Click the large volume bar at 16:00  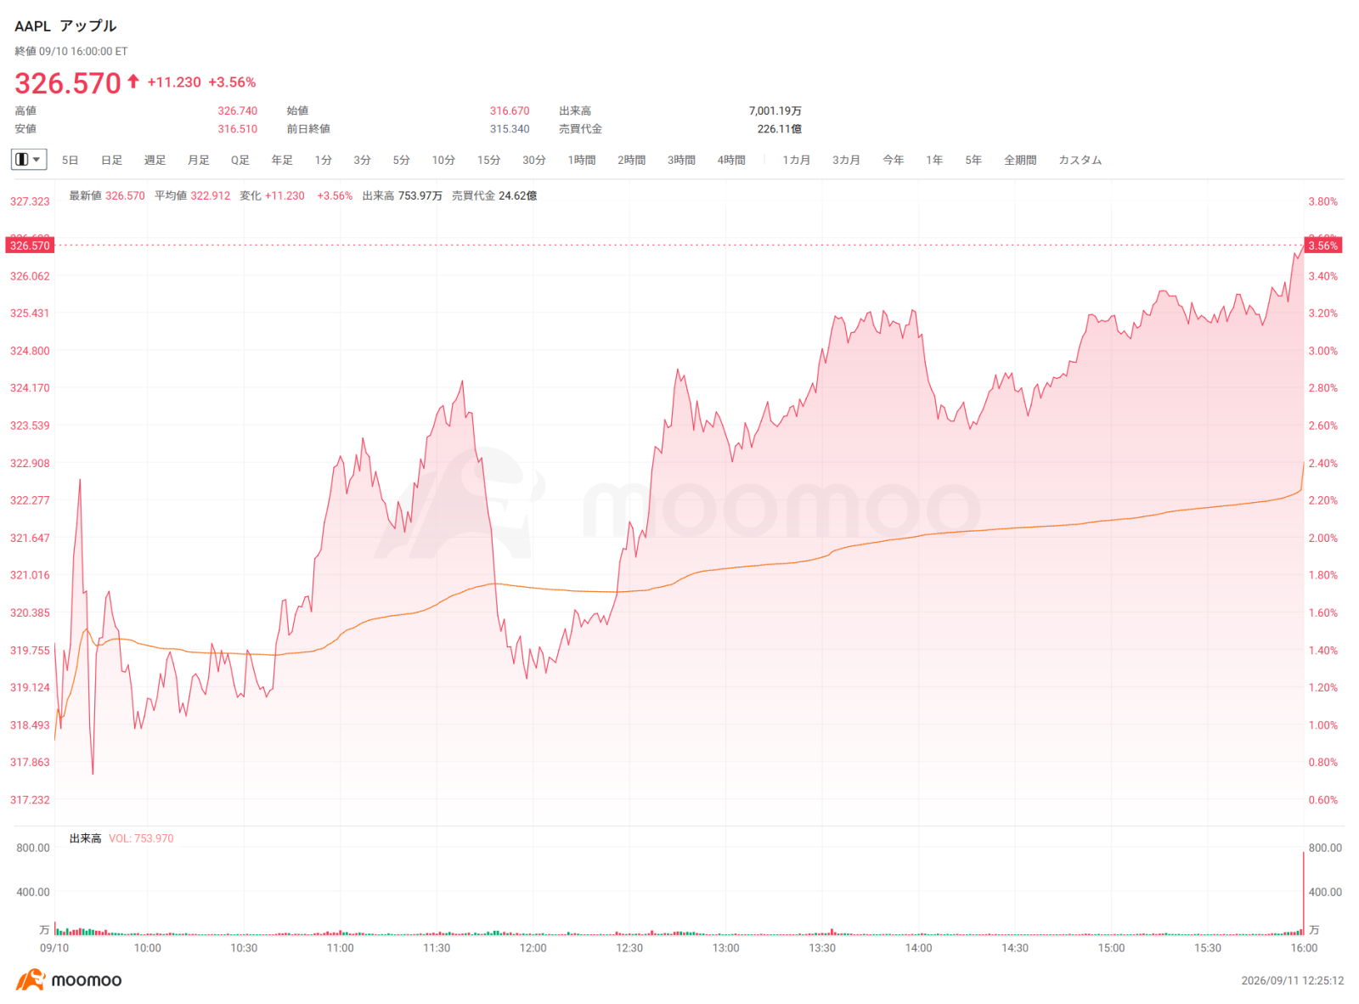pos(1304,892)
